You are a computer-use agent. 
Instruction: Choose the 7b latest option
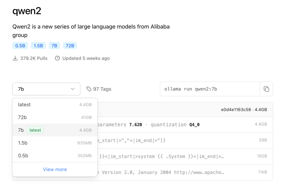click(55, 130)
